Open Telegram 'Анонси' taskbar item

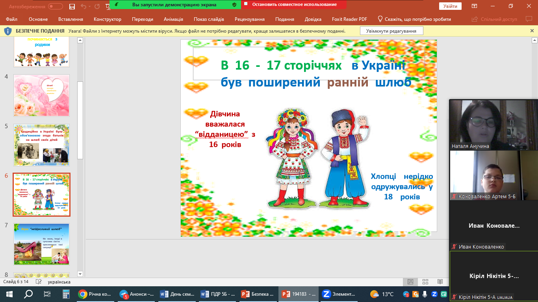(137, 294)
